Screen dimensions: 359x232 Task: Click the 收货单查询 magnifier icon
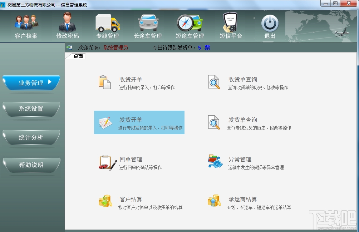(x=214, y=82)
